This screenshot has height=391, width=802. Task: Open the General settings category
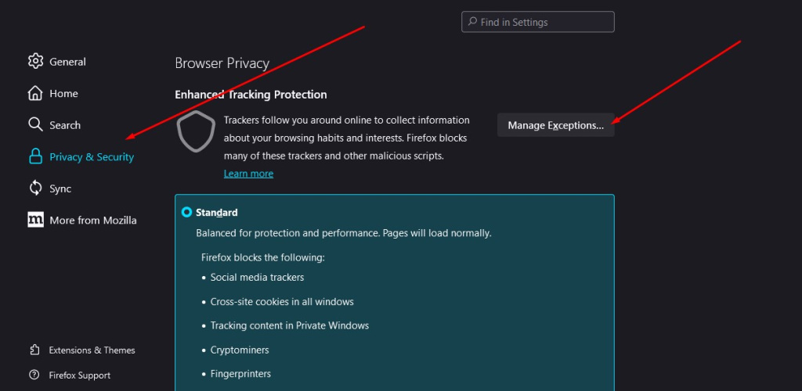click(67, 62)
